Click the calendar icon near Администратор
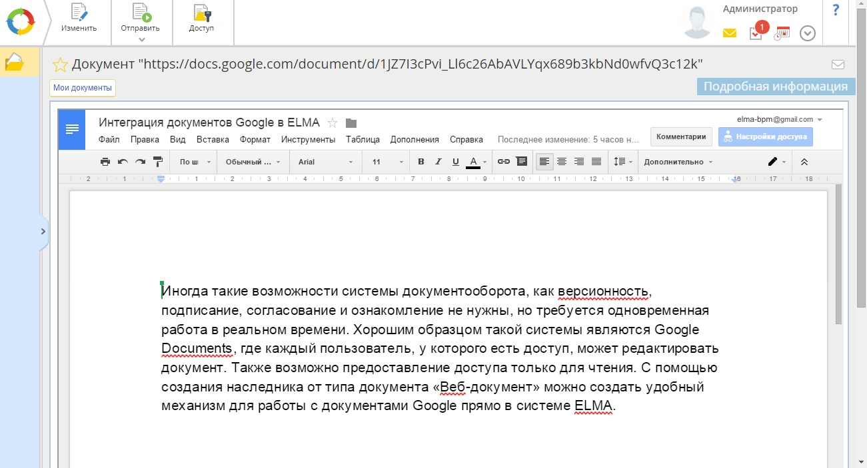Image resolution: width=867 pixels, height=468 pixels. [781, 33]
